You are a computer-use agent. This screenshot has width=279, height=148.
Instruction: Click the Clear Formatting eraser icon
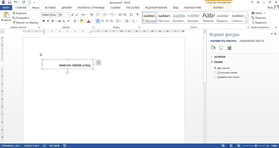click(x=92, y=15)
